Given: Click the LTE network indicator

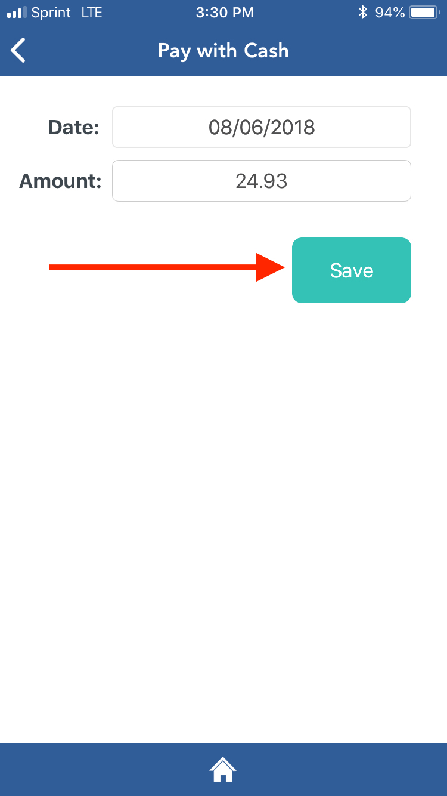Looking at the screenshot, I should coord(92,13).
